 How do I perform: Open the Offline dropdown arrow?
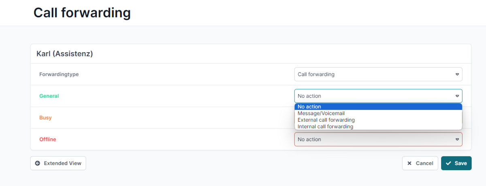pos(457,139)
